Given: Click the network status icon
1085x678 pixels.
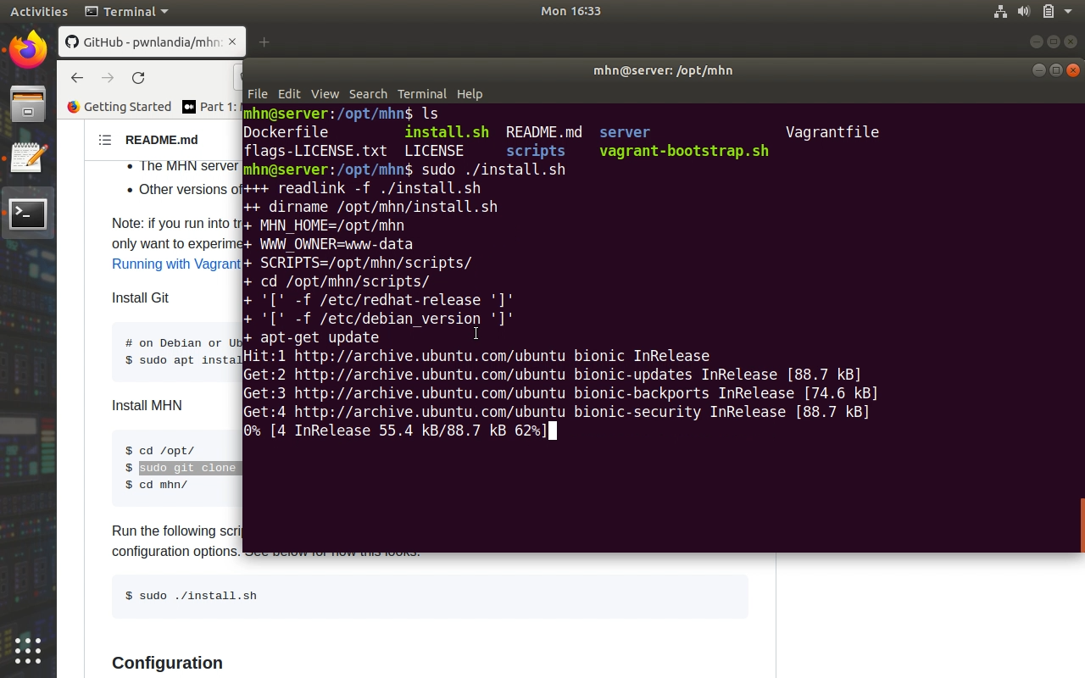Looking at the screenshot, I should tap(1000, 11).
